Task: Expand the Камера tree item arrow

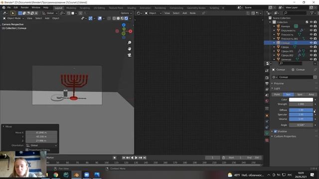Action: point(274,26)
